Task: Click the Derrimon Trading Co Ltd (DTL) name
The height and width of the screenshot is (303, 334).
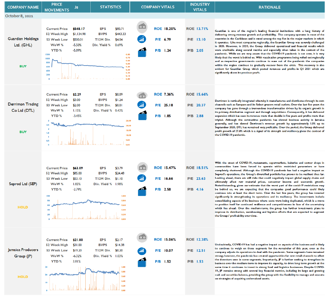Action: pyautogui.click(x=23, y=107)
